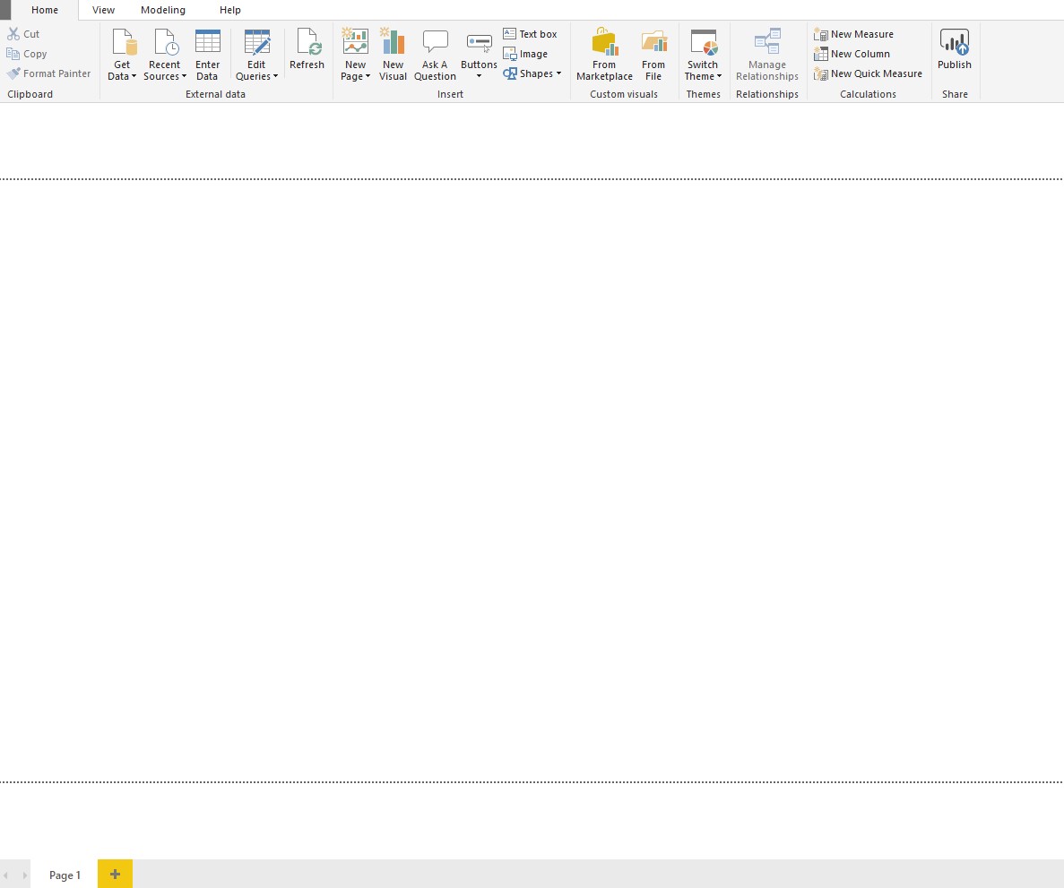
Task: Expand the Recent Sources list
Action: pos(165,55)
